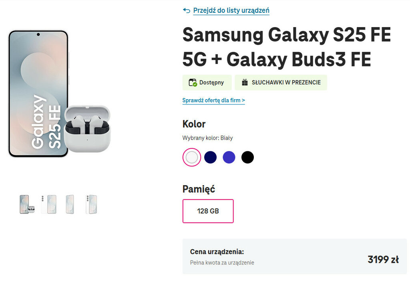Open the 'Przejdź do listy urządzeń' link

click(x=231, y=10)
